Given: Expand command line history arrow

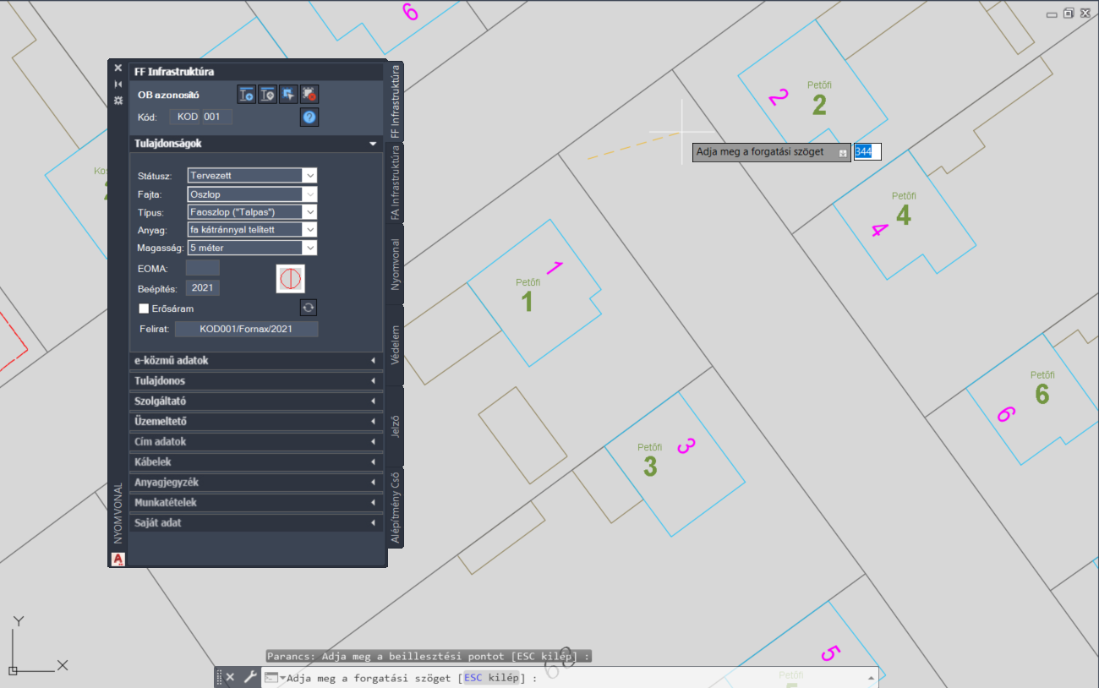Looking at the screenshot, I should click(871, 678).
